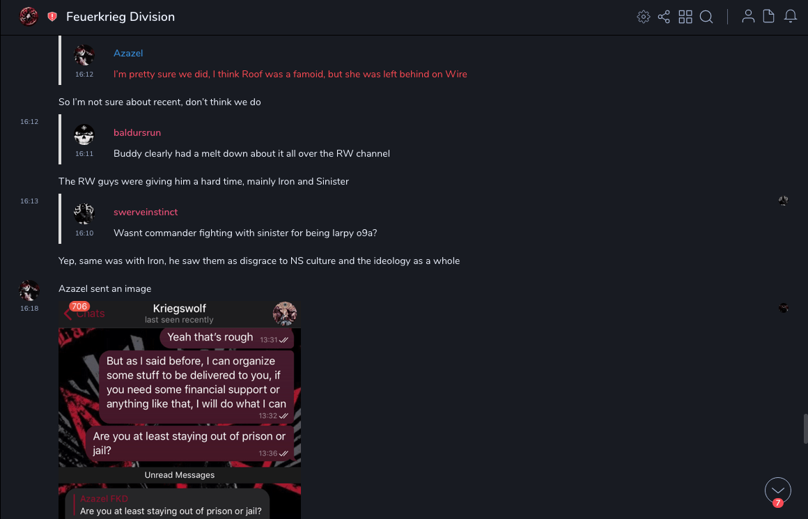Click the Chats back arrow in the embedded image
This screenshot has width=808, height=519.
(x=68, y=313)
